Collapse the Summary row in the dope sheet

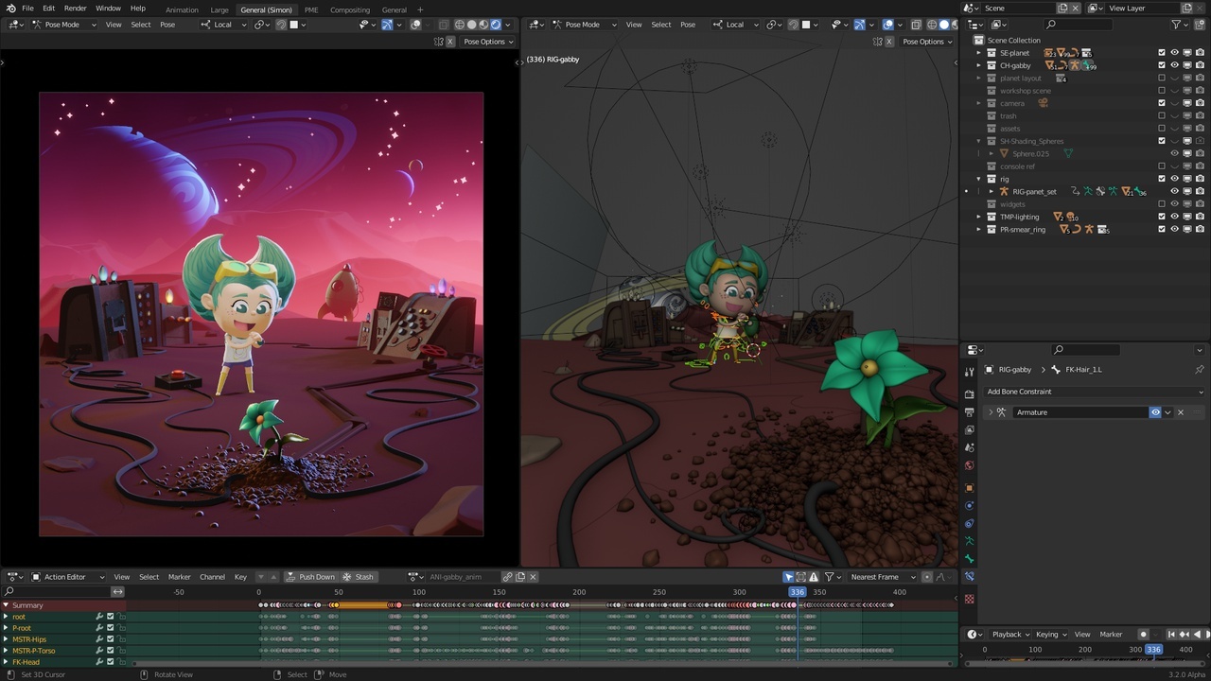point(7,605)
